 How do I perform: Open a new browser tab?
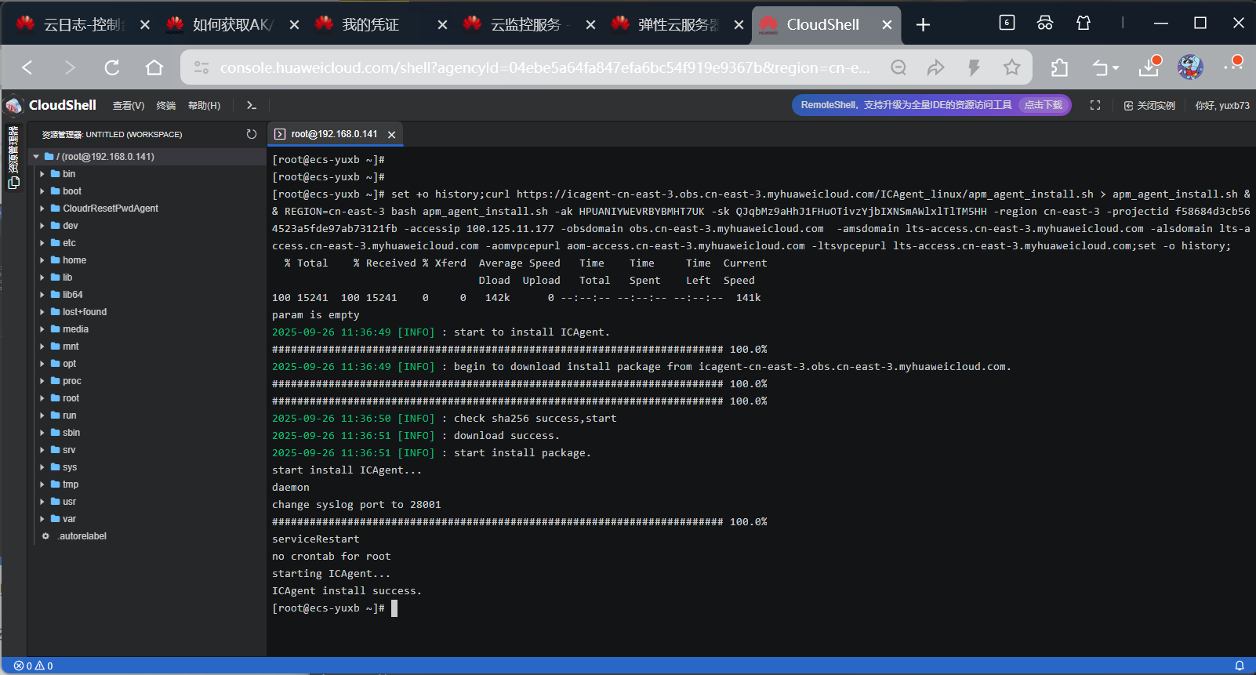pos(923,25)
